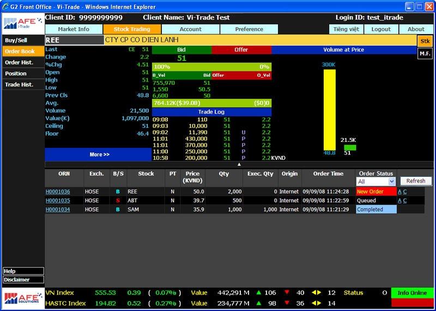Click the Ceiling label
436x311 pixels.
(x=54, y=126)
